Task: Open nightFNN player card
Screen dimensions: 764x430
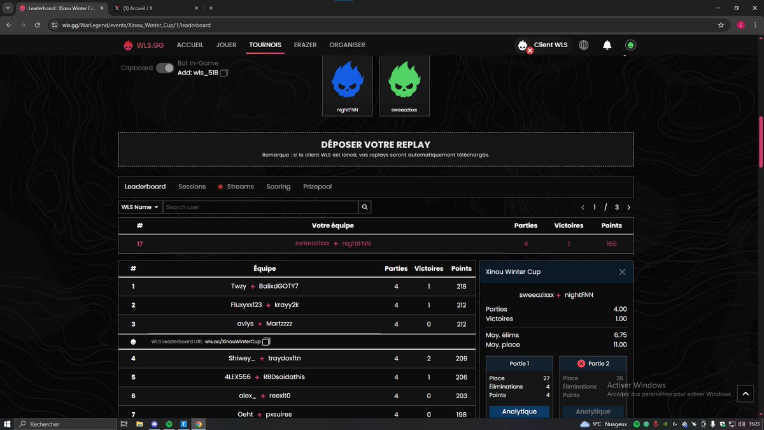Action: pos(348,85)
